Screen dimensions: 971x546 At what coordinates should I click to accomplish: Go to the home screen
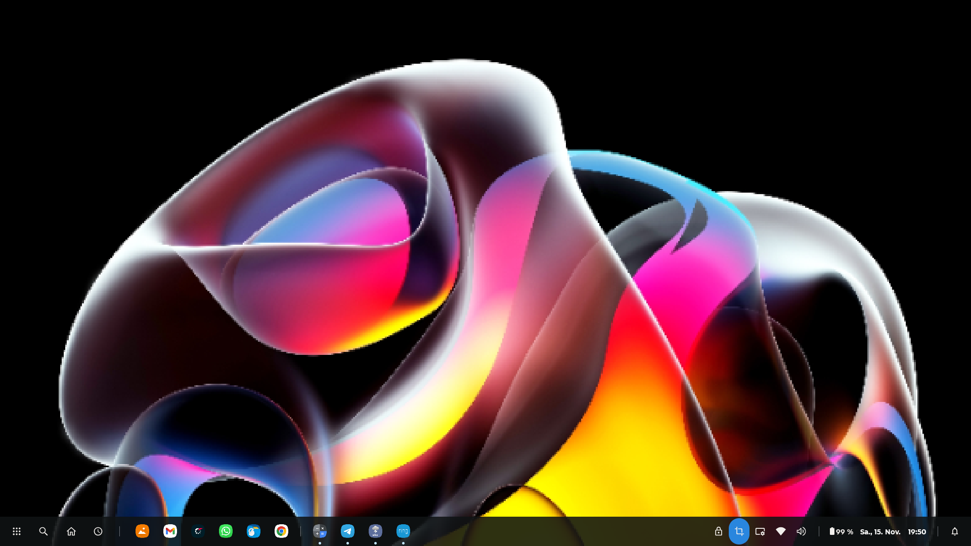(x=71, y=531)
